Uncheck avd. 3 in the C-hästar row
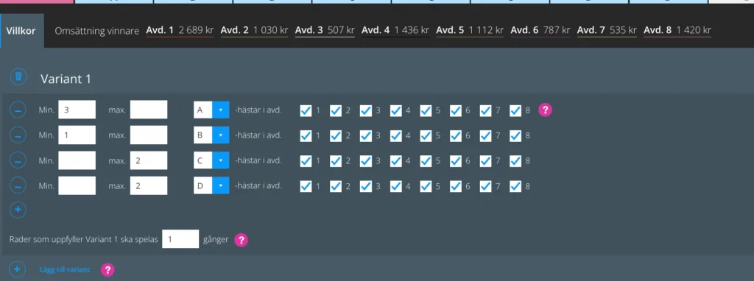This screenshot has height=281, width=754. (x=365, y=160)
